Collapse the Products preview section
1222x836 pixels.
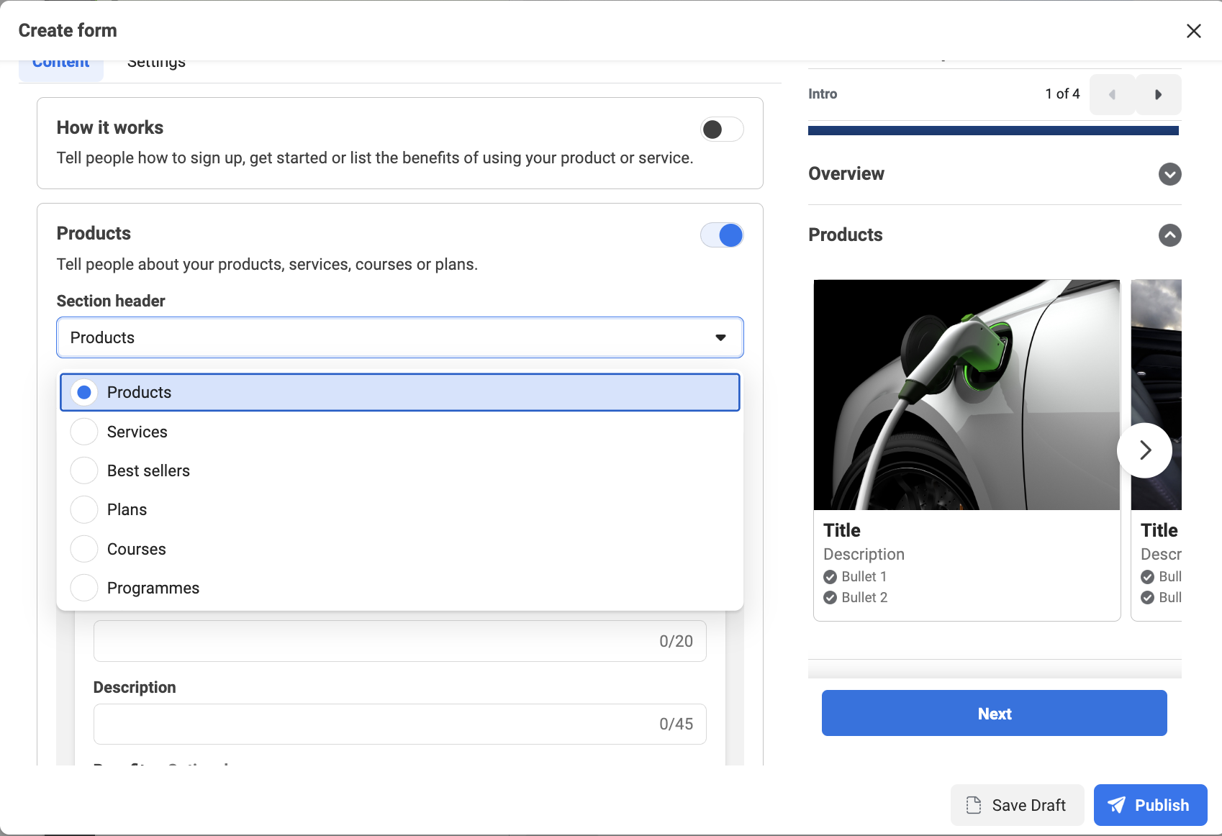(x=1169, y=235)
